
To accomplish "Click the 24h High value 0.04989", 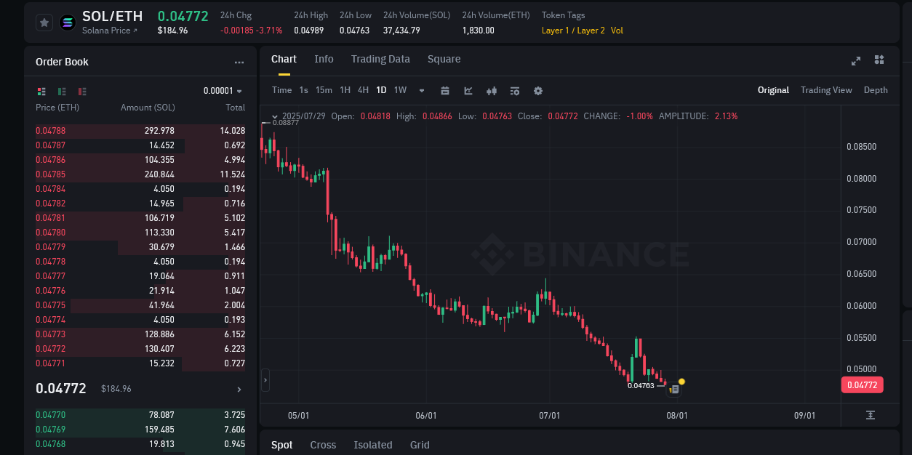I will coord(308,31).
